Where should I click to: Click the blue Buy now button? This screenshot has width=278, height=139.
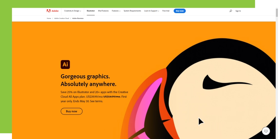tap(180, 11)
